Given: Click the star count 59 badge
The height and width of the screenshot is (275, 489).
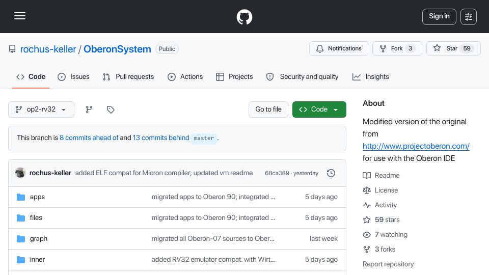Looking at the screenshot, I should tap(467, 48).
